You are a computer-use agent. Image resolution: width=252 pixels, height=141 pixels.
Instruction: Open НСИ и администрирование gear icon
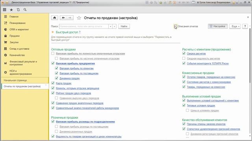(6, 72)
